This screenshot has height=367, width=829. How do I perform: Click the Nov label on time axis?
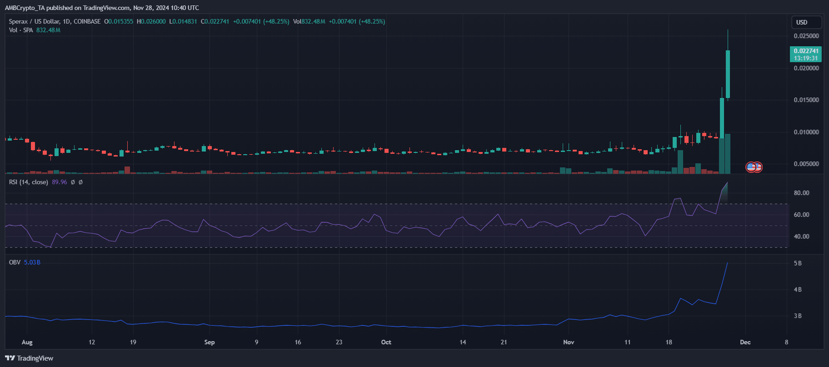tap(569, 342)
